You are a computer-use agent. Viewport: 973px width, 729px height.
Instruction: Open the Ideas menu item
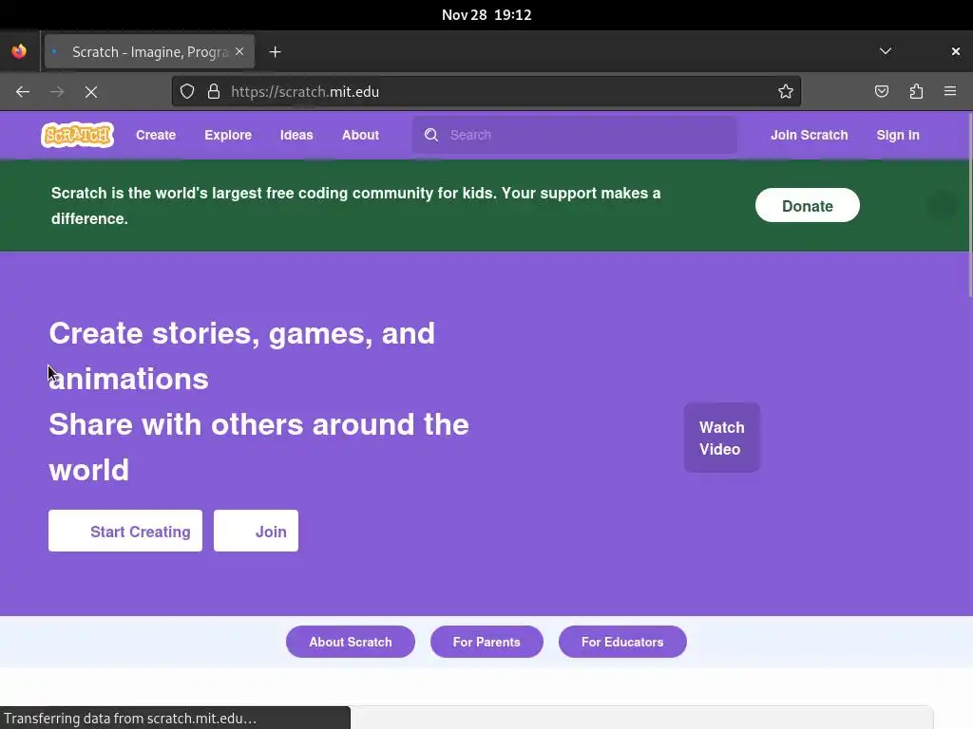(x=296, y=135)
